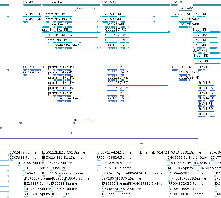Viewport: 221px width, 198px height.
Task: Click the prominin-like gene label
Action: (52, 2)
